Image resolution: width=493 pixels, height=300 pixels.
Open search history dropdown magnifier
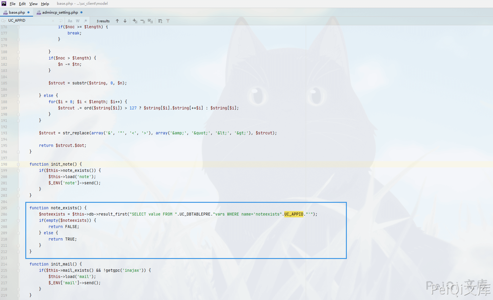click(x=4, y=21)
